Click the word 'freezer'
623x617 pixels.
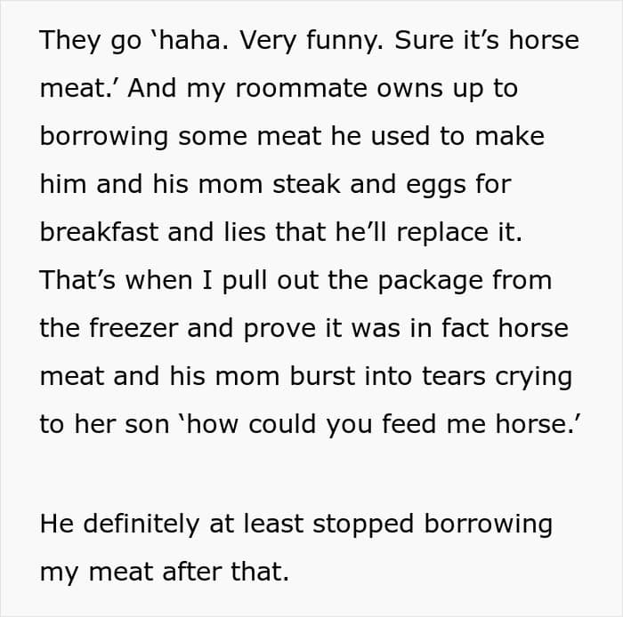133,329
